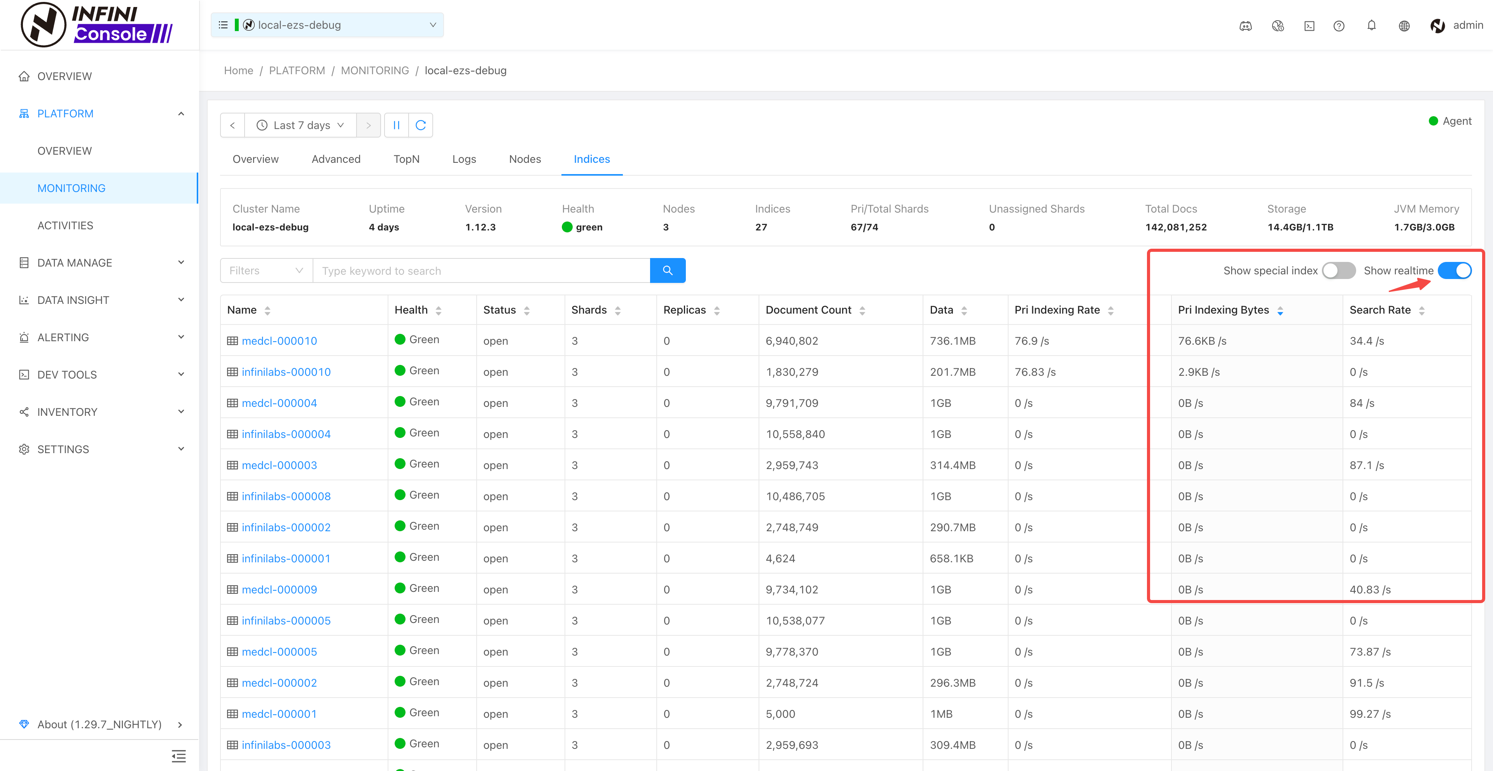Open the notifications bell
Image resolution: width=1493 pixels, height=771 pixels.
(x=1371, y=26)
